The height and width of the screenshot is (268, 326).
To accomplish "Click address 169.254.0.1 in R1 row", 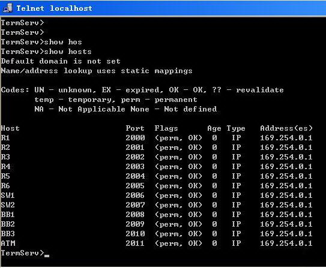I will tap(286, 138).
